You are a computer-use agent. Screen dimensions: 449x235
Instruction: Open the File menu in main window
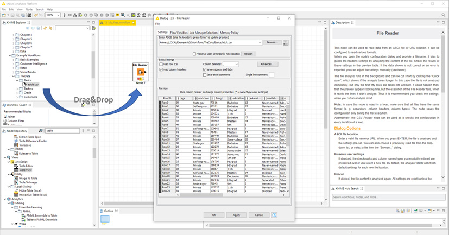coord(4,9)
